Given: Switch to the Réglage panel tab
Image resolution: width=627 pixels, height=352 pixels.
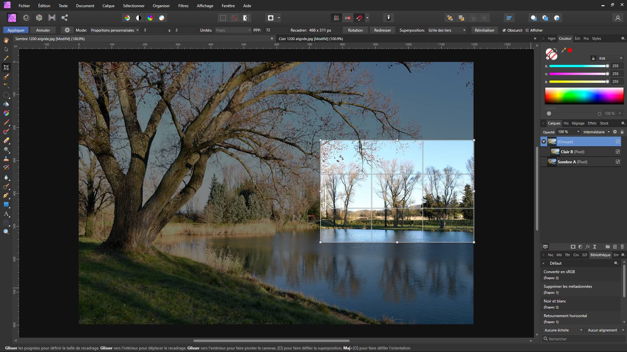Looking at the screenshot, I should (578, 123).
